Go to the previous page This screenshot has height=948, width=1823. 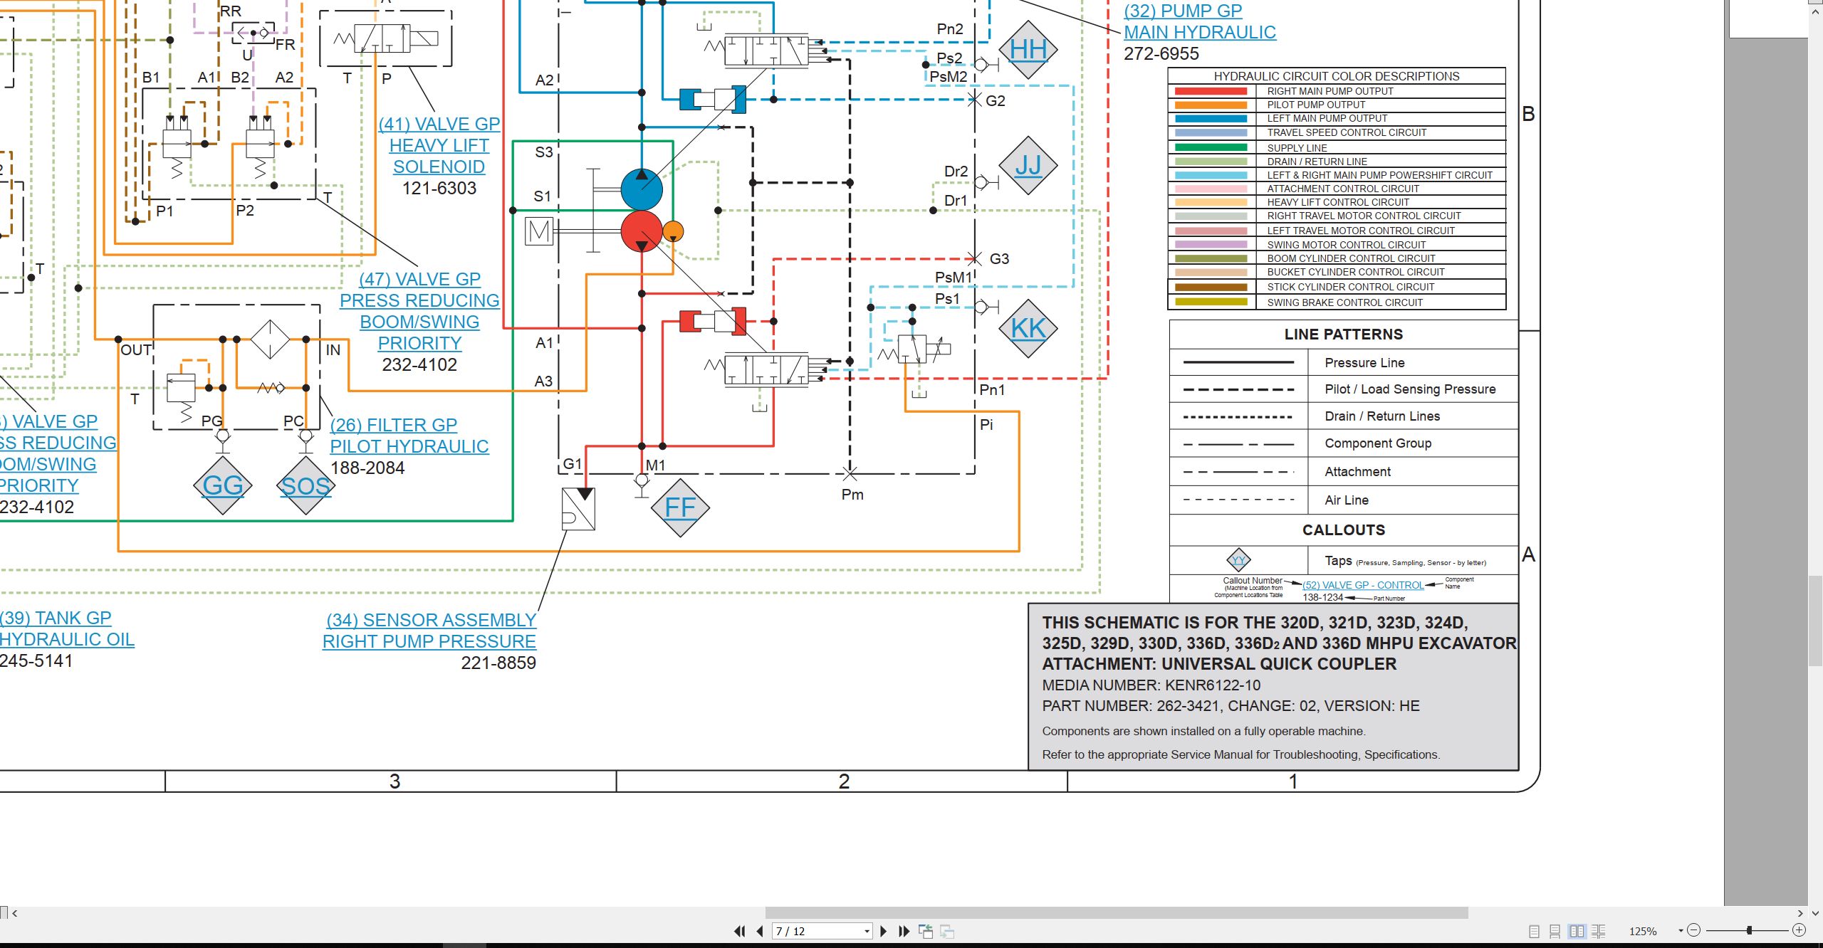tap(759, 931)
